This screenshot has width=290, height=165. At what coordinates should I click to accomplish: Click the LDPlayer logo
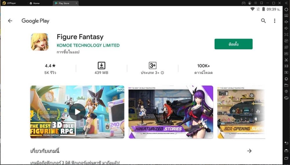(4, 3)
